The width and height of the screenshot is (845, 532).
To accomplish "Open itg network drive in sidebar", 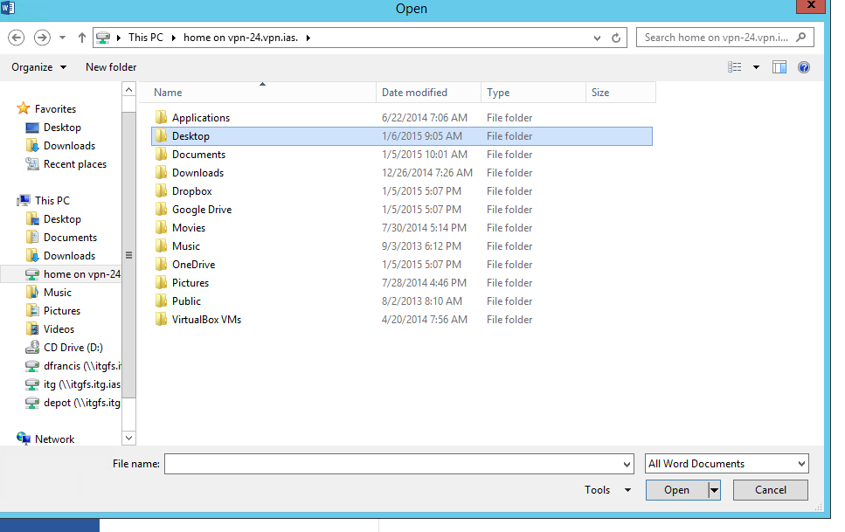I will pos(73,384).
